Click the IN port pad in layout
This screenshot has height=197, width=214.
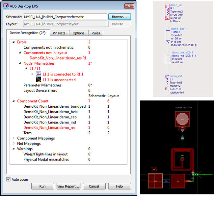click(155, 181)
